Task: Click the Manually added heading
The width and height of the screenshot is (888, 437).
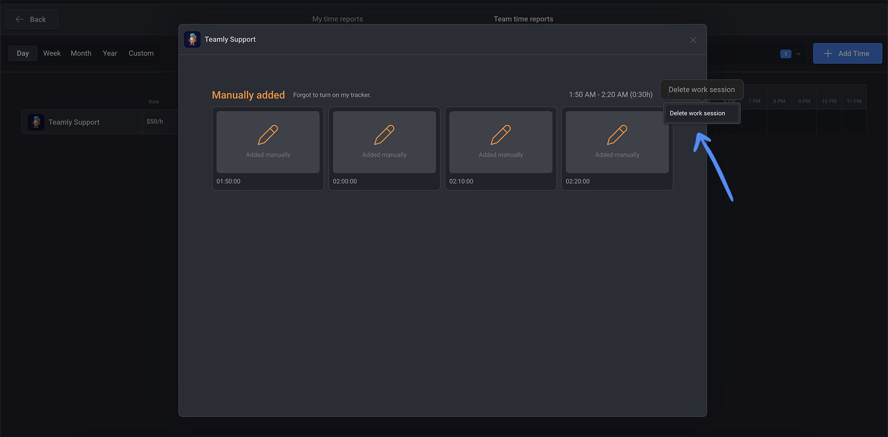Action: pyautogui.click(x=248, y=95)
